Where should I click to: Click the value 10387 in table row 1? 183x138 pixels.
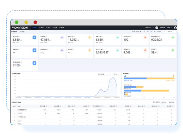59,110
